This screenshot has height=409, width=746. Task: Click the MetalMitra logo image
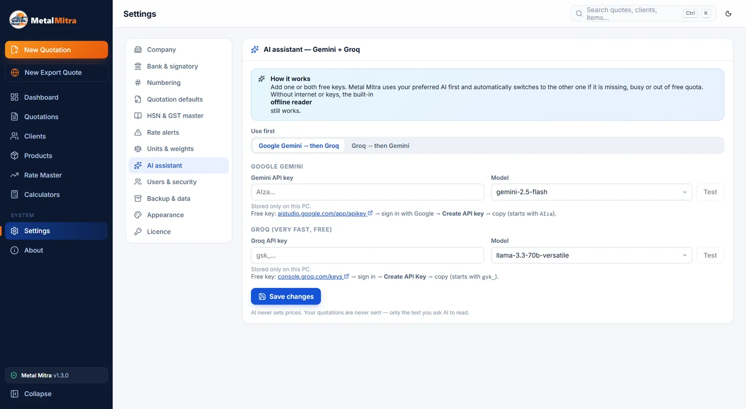[19, 20]
